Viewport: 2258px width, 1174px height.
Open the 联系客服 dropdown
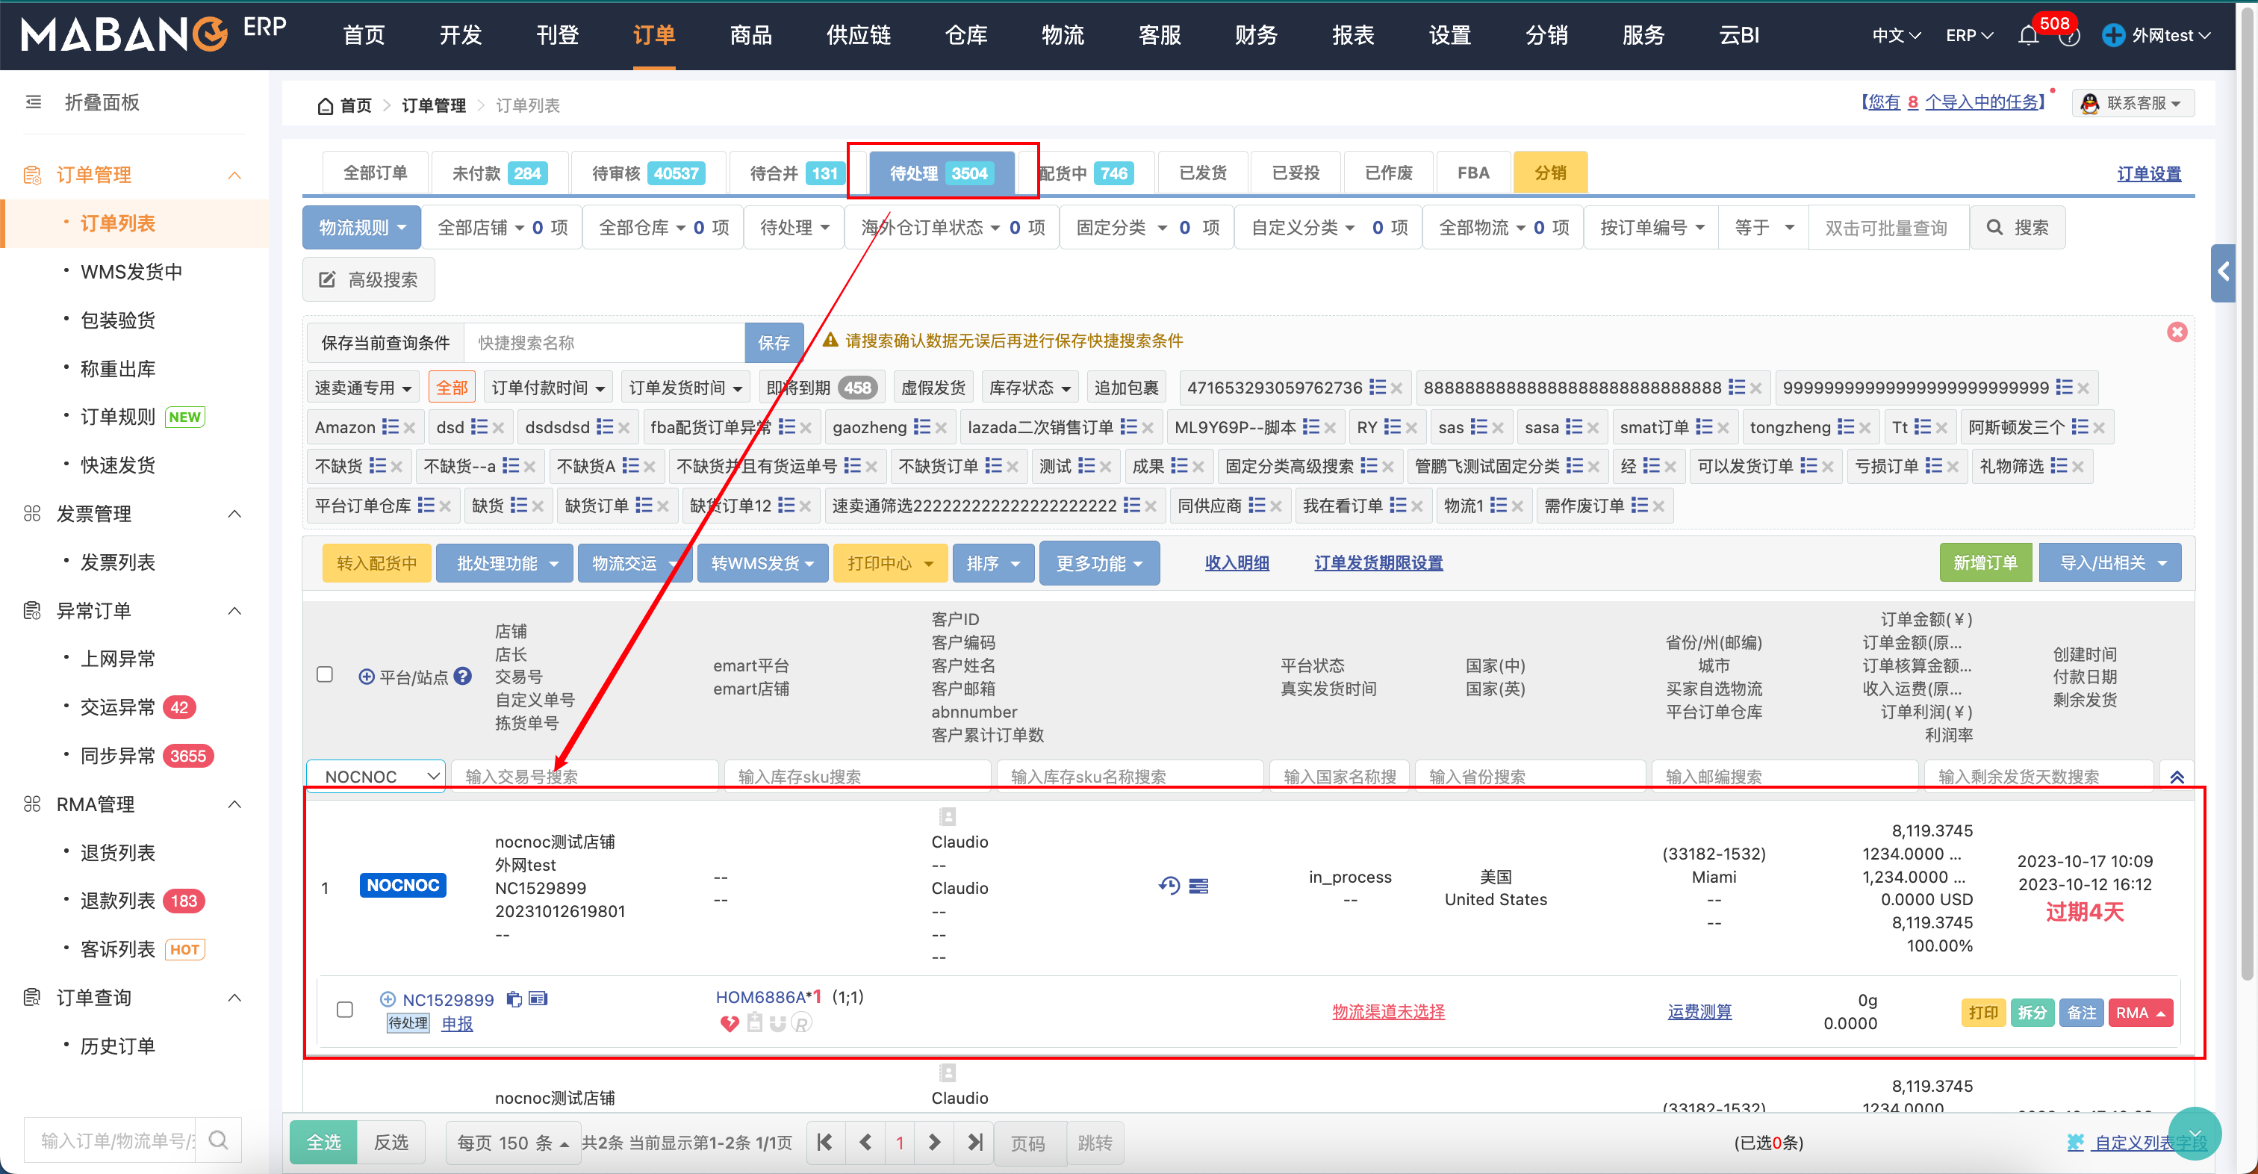tap(2133, 104)
